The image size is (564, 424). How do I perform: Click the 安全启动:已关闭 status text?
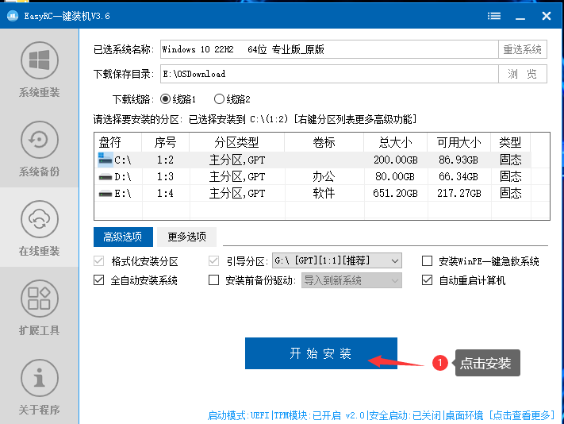[405, 416]
